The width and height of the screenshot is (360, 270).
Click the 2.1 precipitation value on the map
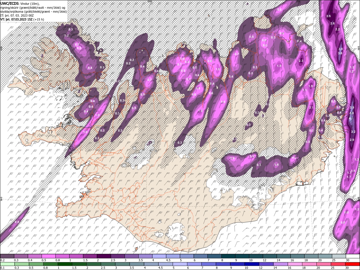pyautogui.click(x=311, y=108)
